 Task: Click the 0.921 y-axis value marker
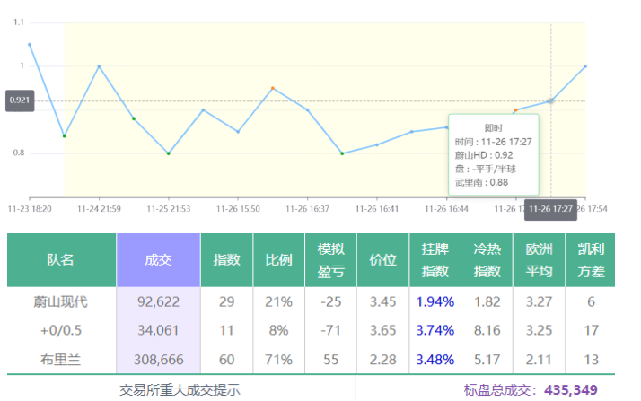(20, 100)
